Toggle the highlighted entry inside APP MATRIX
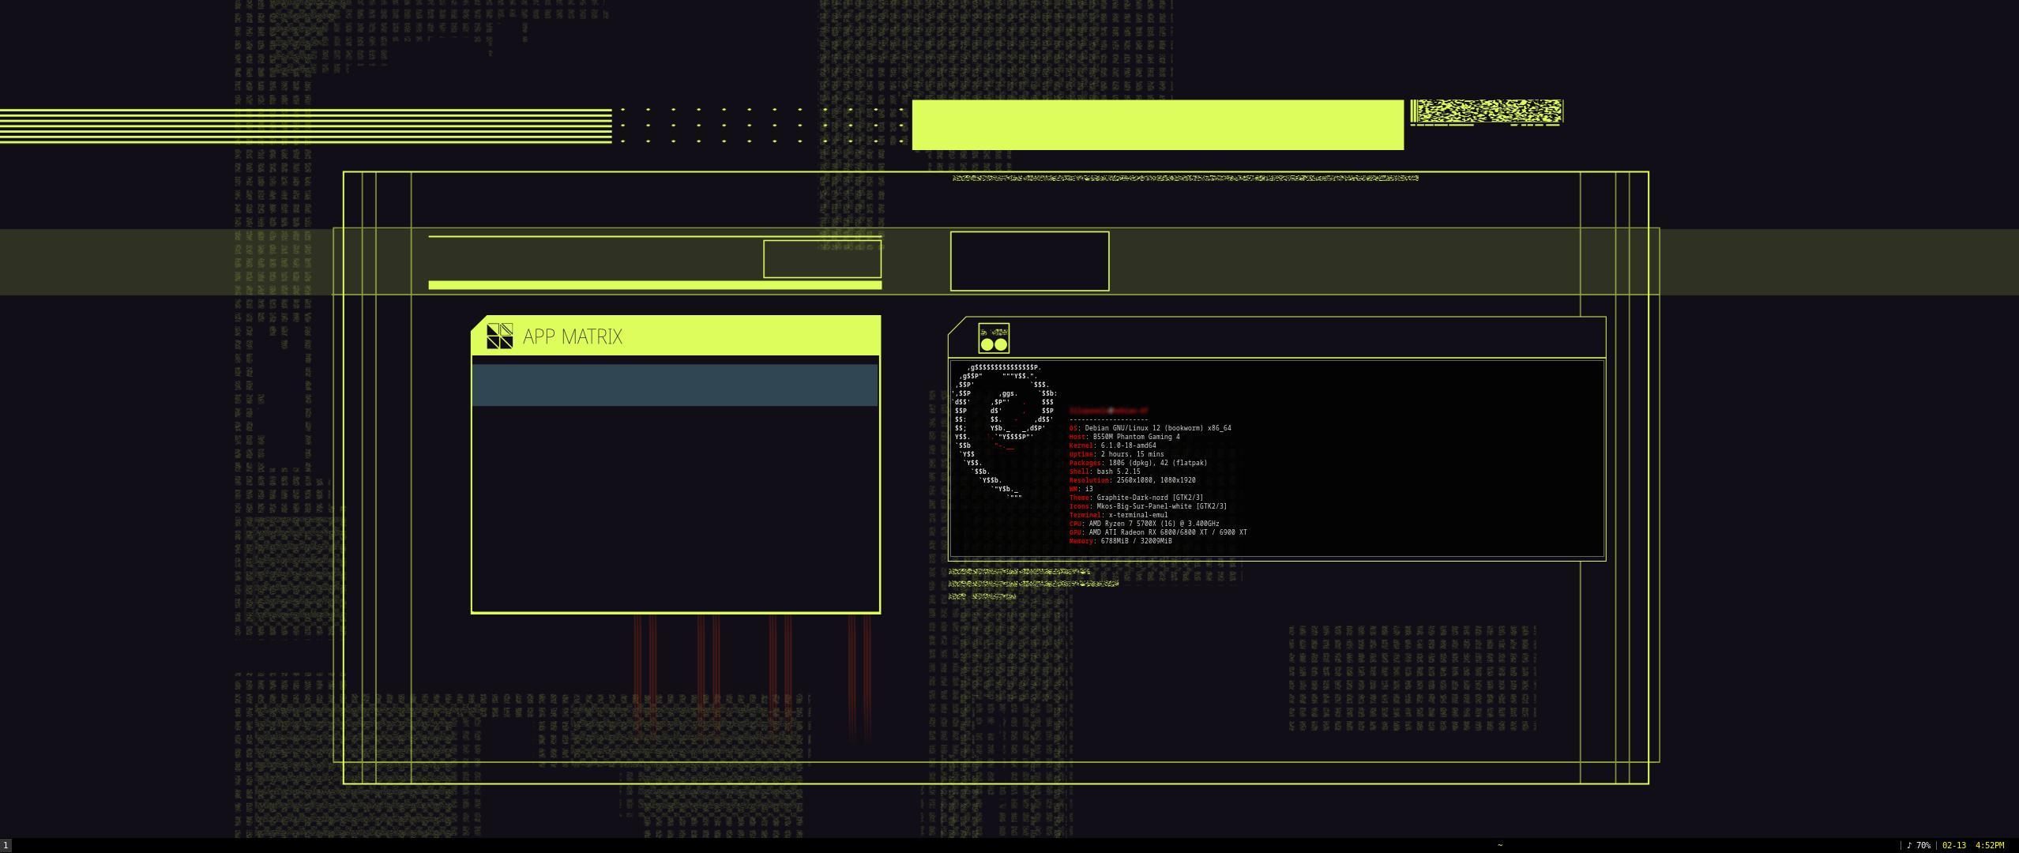Viewport: 2019px width, 853px height. pyautogui.click(x=675, y=385)
